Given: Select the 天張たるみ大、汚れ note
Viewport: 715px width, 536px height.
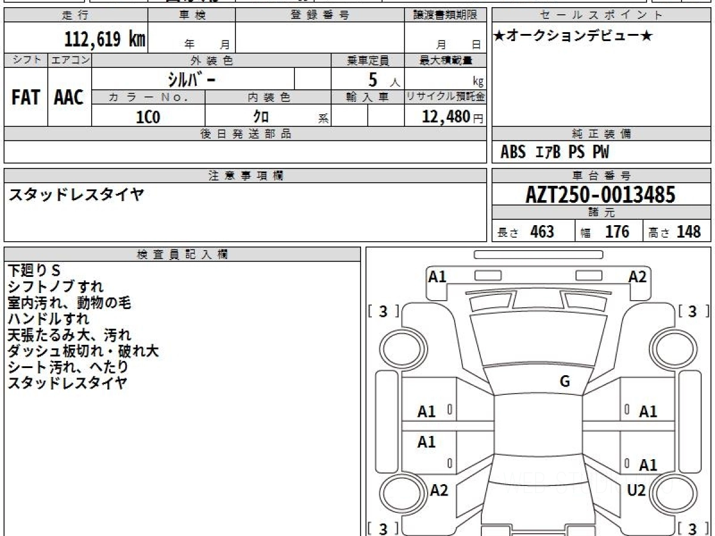Looking at the screenshot, I should [x=69, y=335].
